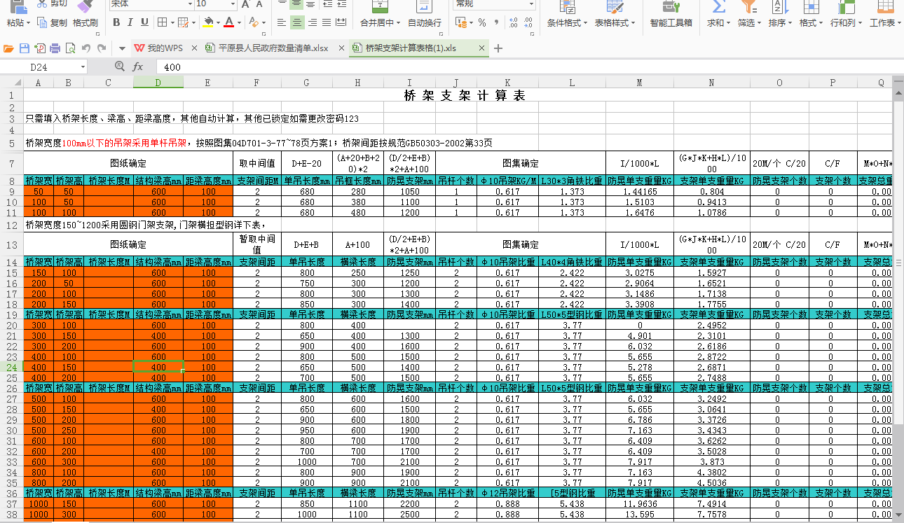
Task: Expand quick access toolbar customize arrow
Action: pyautogui.click(x=121, y=48)
